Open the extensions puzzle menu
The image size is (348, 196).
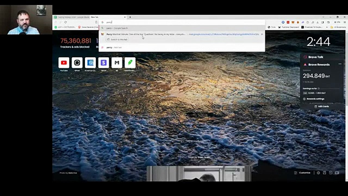point(308,22)
